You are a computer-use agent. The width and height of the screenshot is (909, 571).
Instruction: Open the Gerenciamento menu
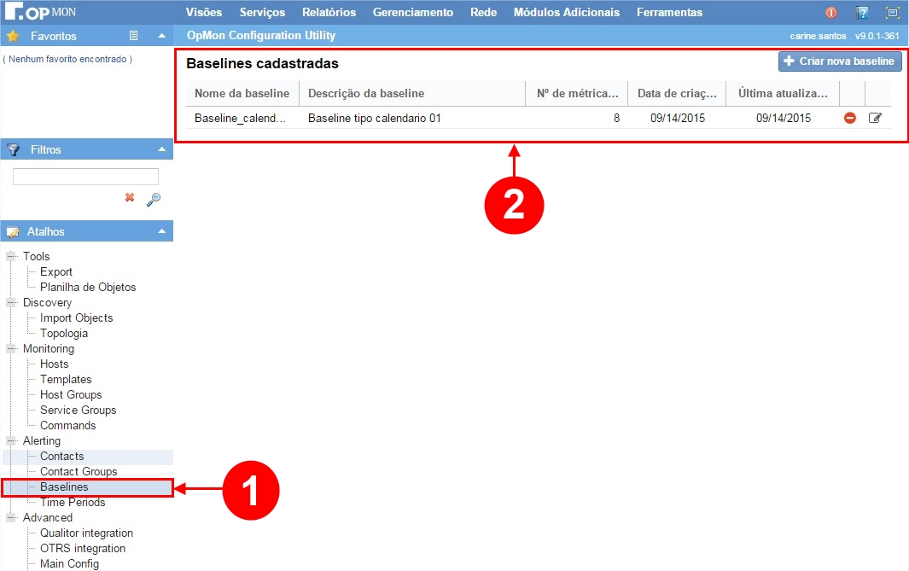coord(412,13)
